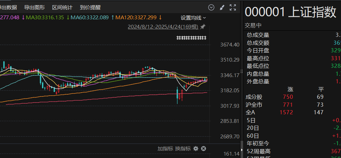
Task: Click the 全A rising count 1572
Action: 286,113
